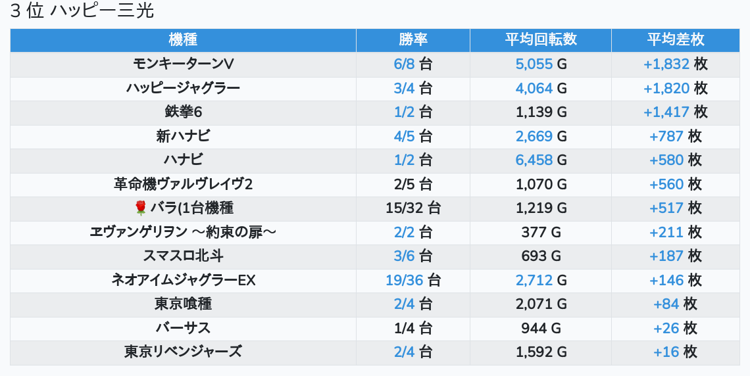Open the スマスロ北斗 machine row

[183, 256]
